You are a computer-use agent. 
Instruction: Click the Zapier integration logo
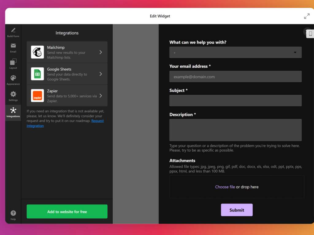pyautogui.click(x=37, y=96)
